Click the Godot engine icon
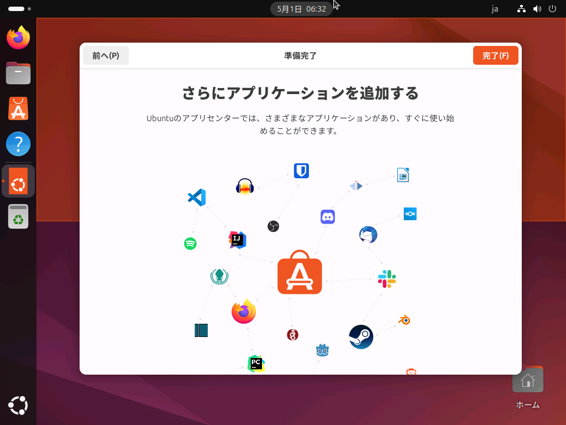Image resolution: width=566 pixels, height=425 pixels. click(x=322, y=350)
